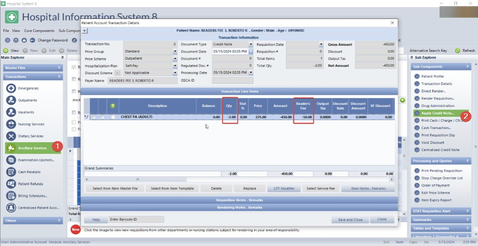
Task: Click the Refresh icon button
Action: [458, 50]
